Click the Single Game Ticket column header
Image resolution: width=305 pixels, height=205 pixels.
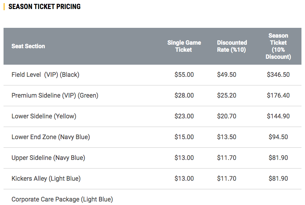184,46
